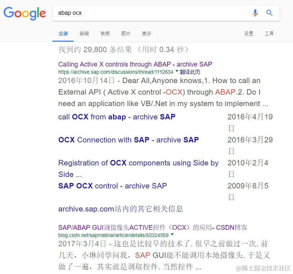The width and height of the screenshot is (293, 274).
Task: Open the CSDN博客 camera ACTIVE控件 result
Action: [x=152, y=228]
